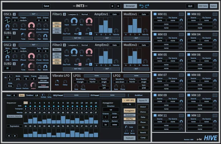The width and height of the screenshot is (221, 144).
Task: Select Arpeggiator mode item
Action: 129,111
